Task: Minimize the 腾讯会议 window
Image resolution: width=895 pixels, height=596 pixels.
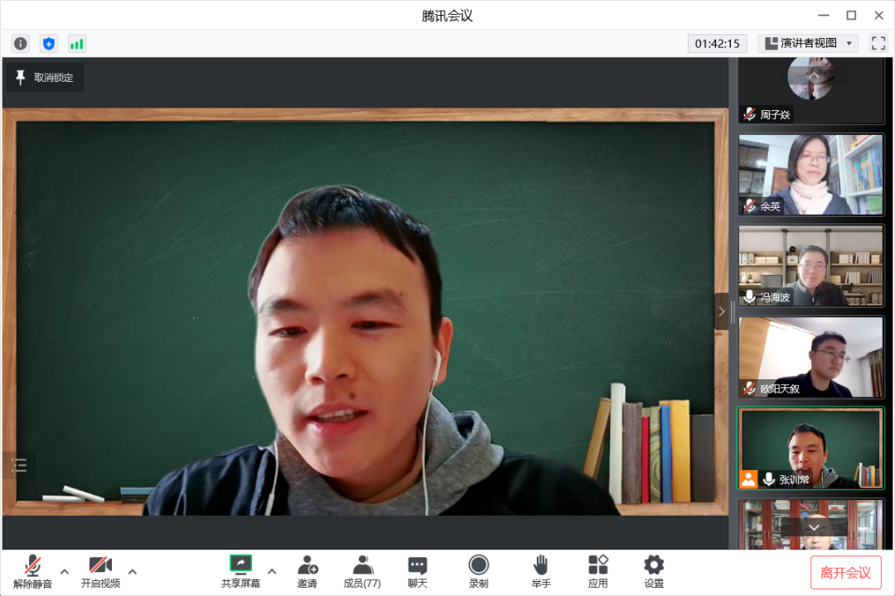Action: click(823, 16)
